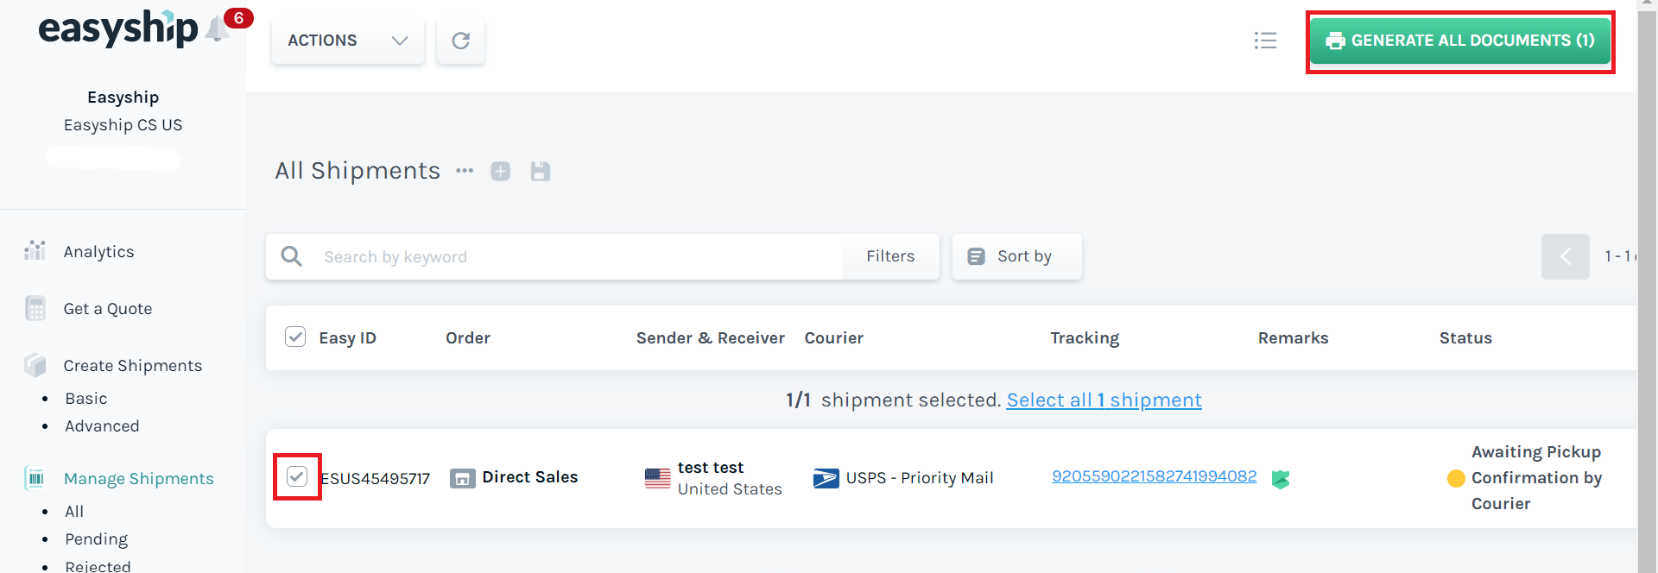Click the green insurance shield icon
The height and width of the screenshot is (573, 1658).
(1281, 479)
